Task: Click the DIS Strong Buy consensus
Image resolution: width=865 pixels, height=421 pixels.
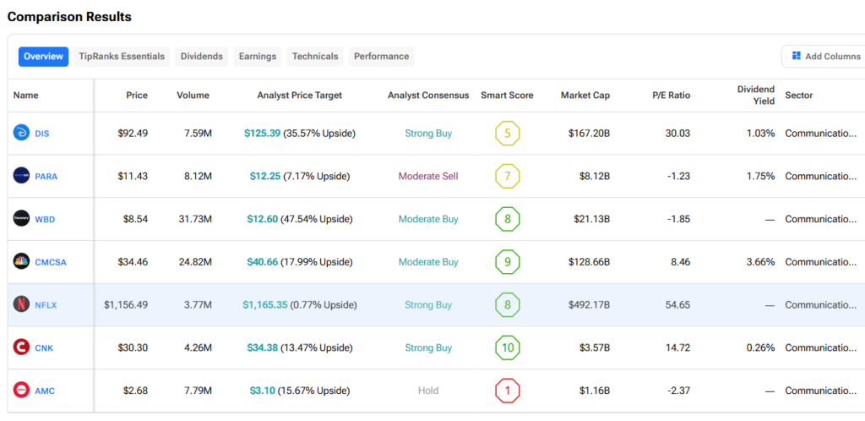Action: (428, 133)
